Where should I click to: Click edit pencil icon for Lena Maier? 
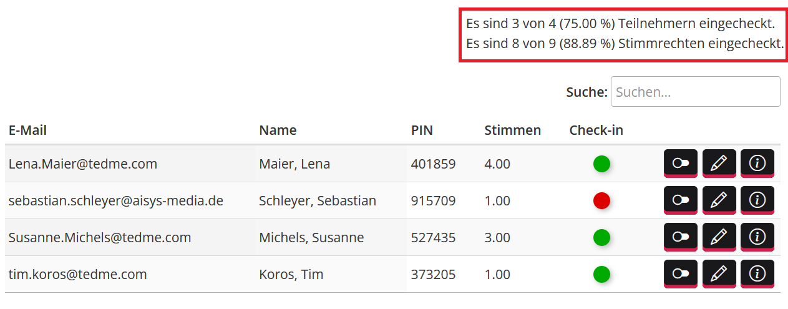pyautogui.click(x=719, y=164)
